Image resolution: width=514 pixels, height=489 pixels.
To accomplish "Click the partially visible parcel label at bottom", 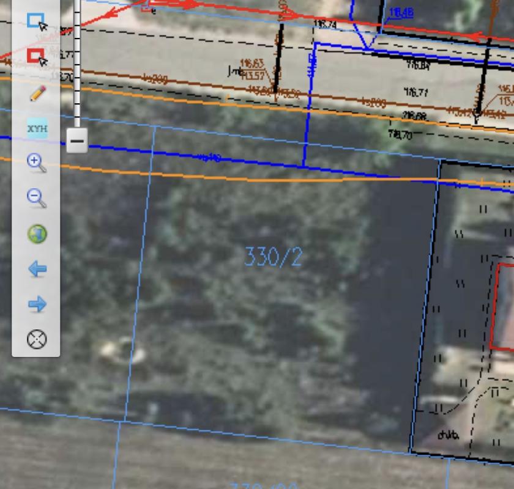I will pos(263,485).
